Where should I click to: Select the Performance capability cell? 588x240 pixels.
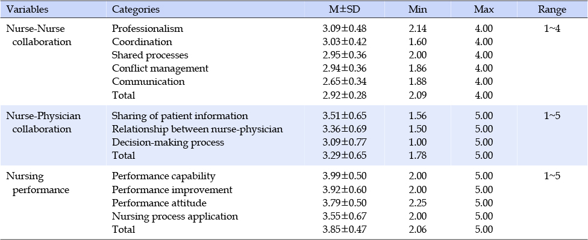pos(164,176)
